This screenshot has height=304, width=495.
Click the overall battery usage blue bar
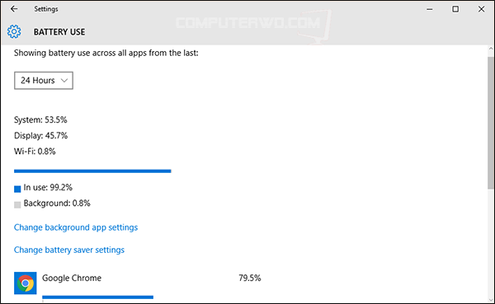tap(92, 171)
